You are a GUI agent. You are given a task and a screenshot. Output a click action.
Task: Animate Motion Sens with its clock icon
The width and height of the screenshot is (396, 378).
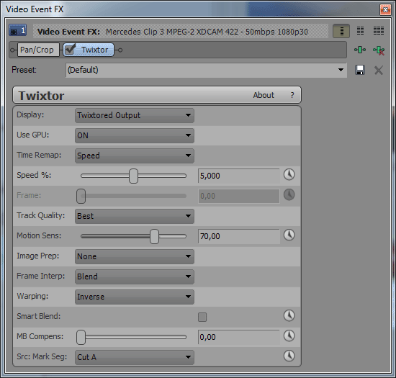pos(289,235)
